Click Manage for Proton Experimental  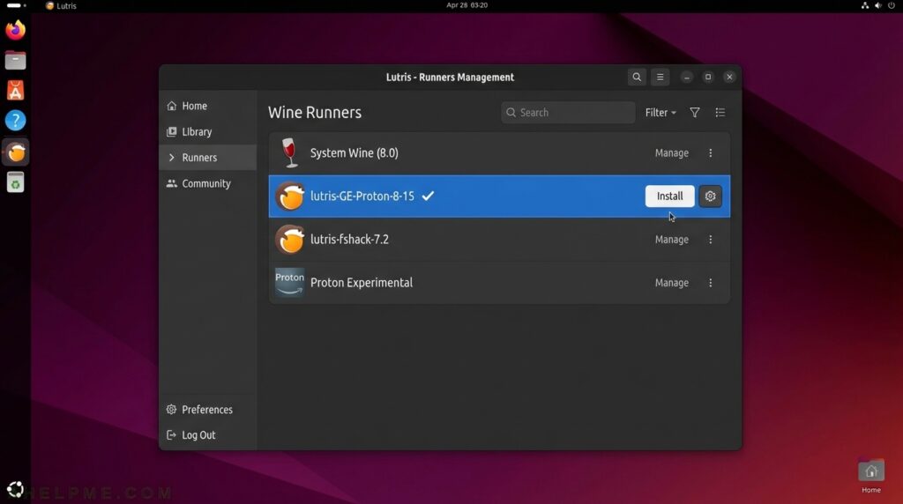(x=671, y=283)
